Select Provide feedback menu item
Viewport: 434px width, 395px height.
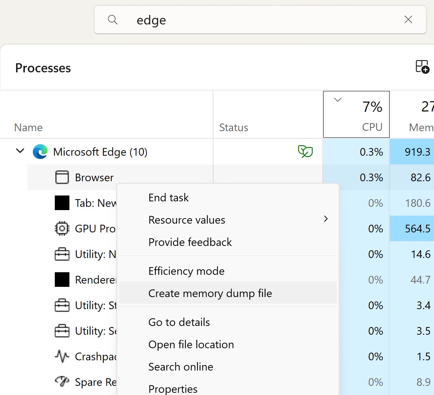(228, 242)
